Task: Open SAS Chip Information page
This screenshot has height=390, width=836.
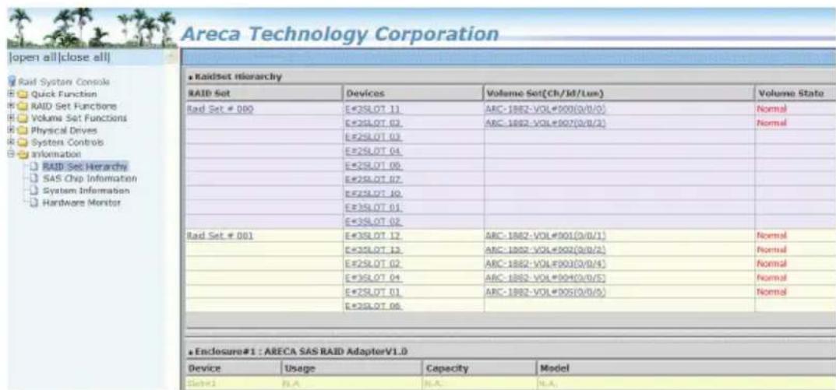Action: coord(90,178)
